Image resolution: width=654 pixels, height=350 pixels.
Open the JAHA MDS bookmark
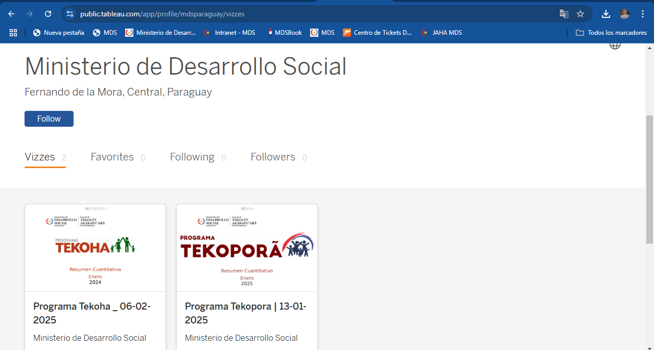(441, 32)
